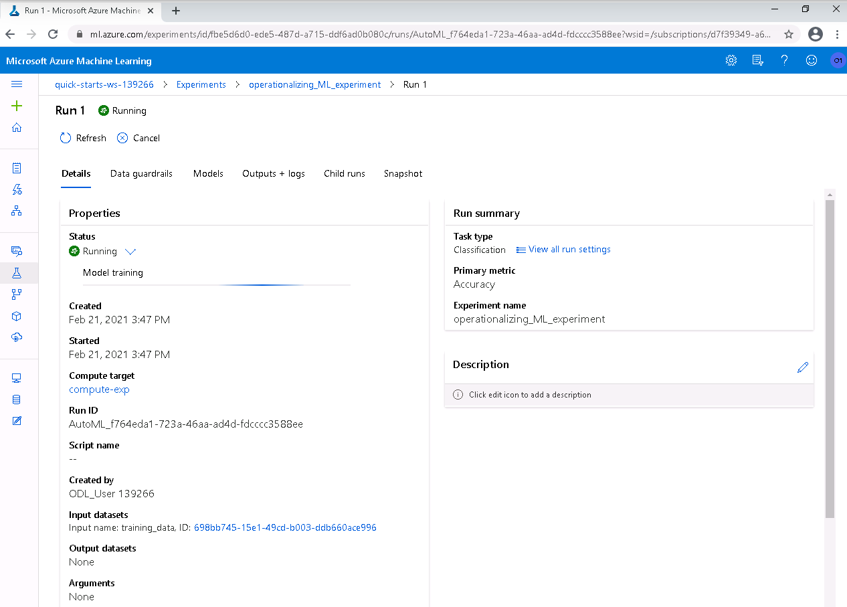Click the Run ID value text
Screen dimensions: 847x607
tap(186, 424)
